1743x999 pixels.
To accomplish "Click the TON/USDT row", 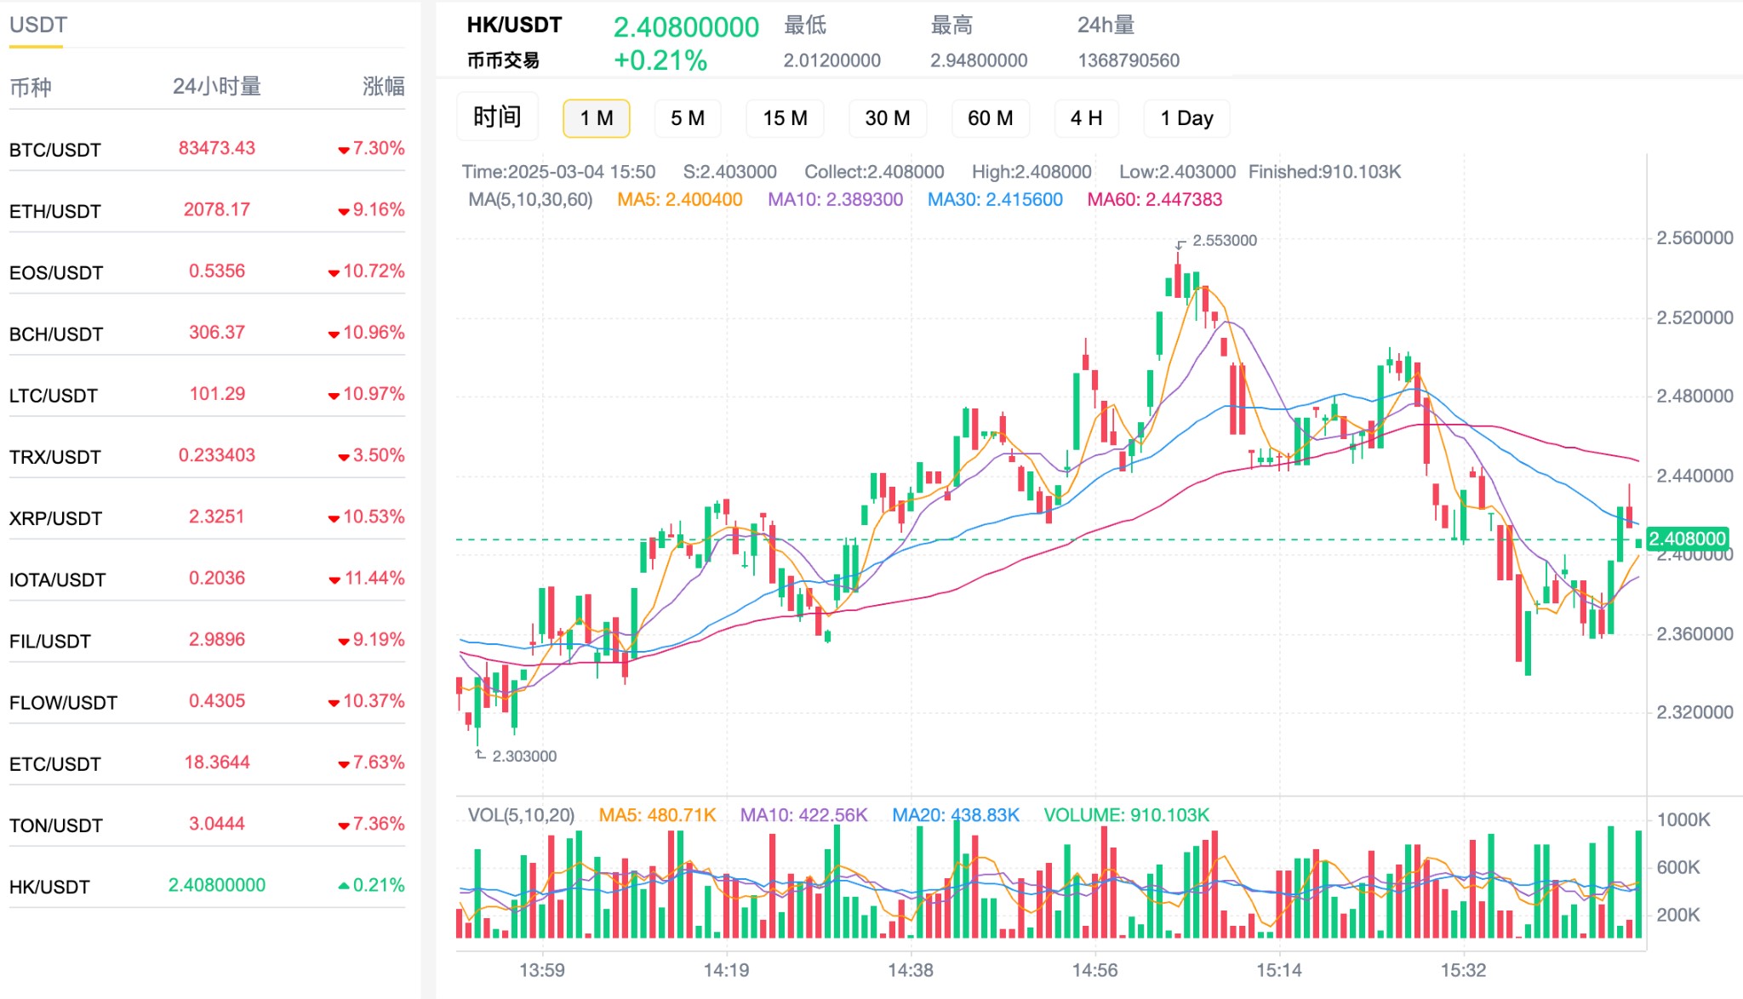I will [207, 825].
